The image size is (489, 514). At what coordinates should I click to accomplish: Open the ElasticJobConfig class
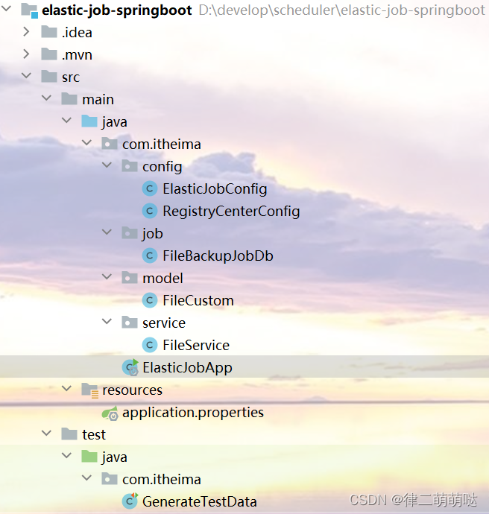215,188
